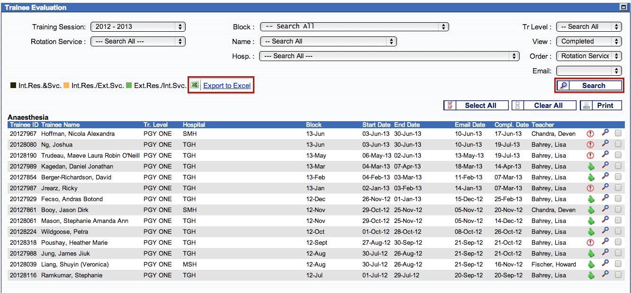Image resolution: width=631 pixels, height=293 pixels.
Task: Click magnifier icon for Ng, Joshua row
Action: click(605, 144)
